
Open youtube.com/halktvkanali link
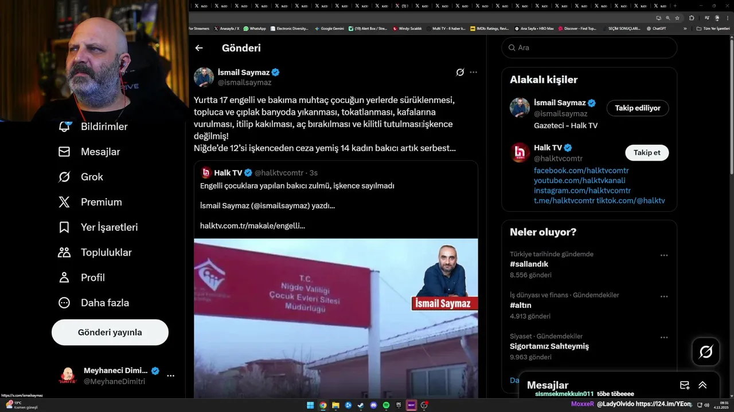pos(580,180)
